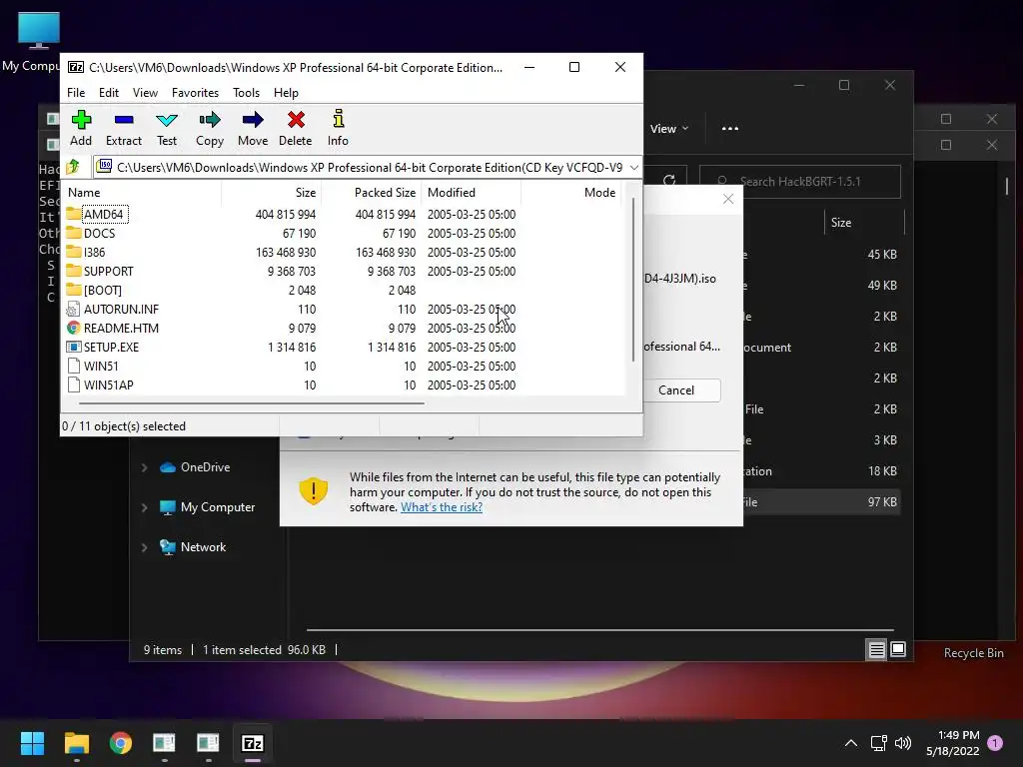Viewport: 1023px width, 767px height.
Task: Click the network tray icon
Action: (x=878, y=743)
